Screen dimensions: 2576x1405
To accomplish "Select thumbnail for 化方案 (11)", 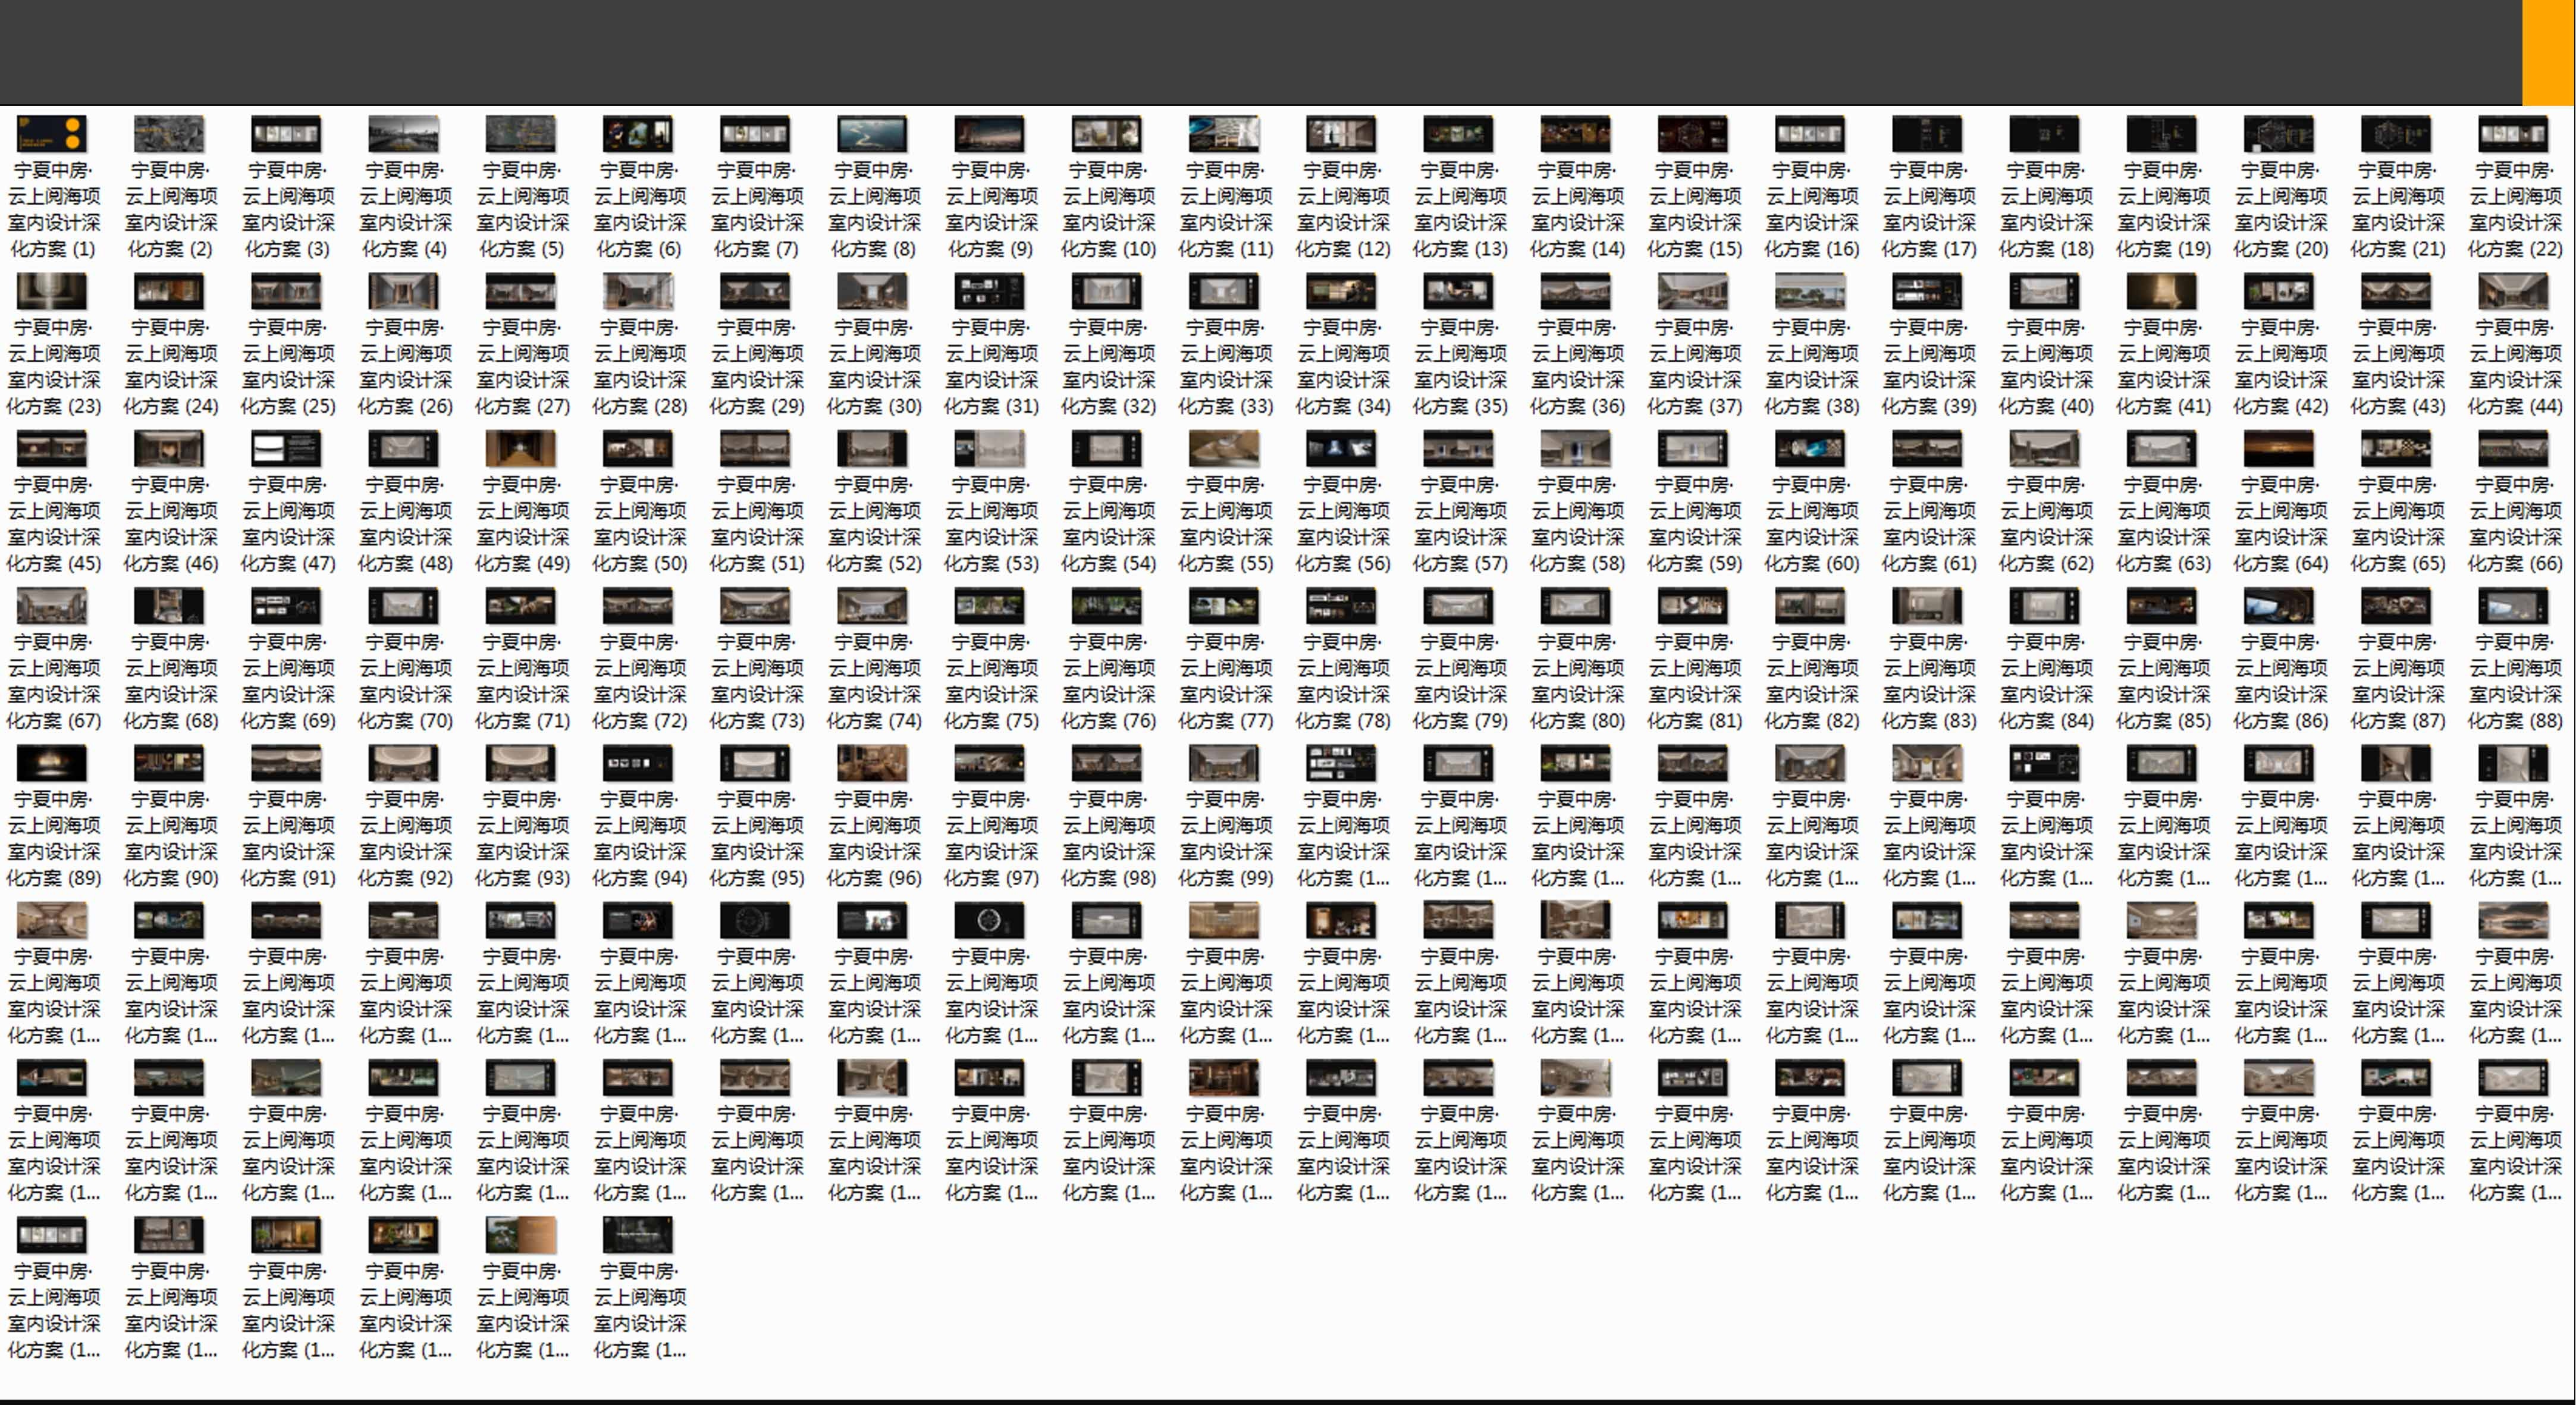I will pyautogui.click(x=1224, y=134).
